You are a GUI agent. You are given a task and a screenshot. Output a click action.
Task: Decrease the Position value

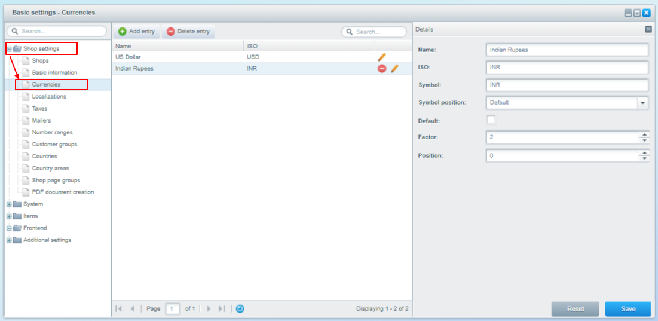point(644,158)
